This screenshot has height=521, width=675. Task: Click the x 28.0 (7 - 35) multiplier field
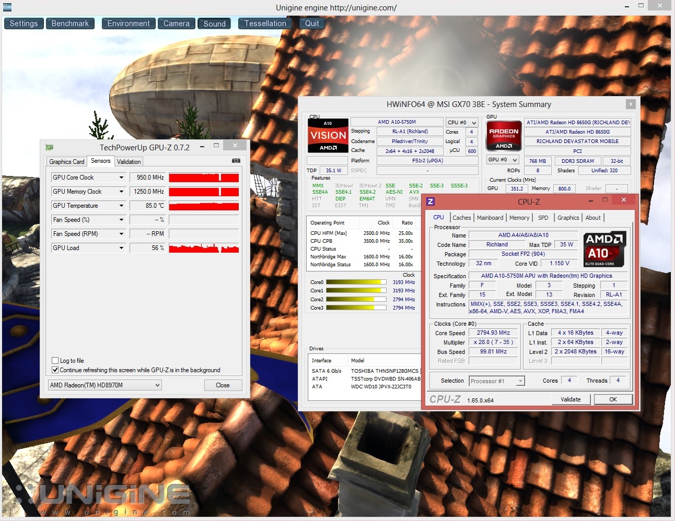pyautogui.click(x=493, y=342)
